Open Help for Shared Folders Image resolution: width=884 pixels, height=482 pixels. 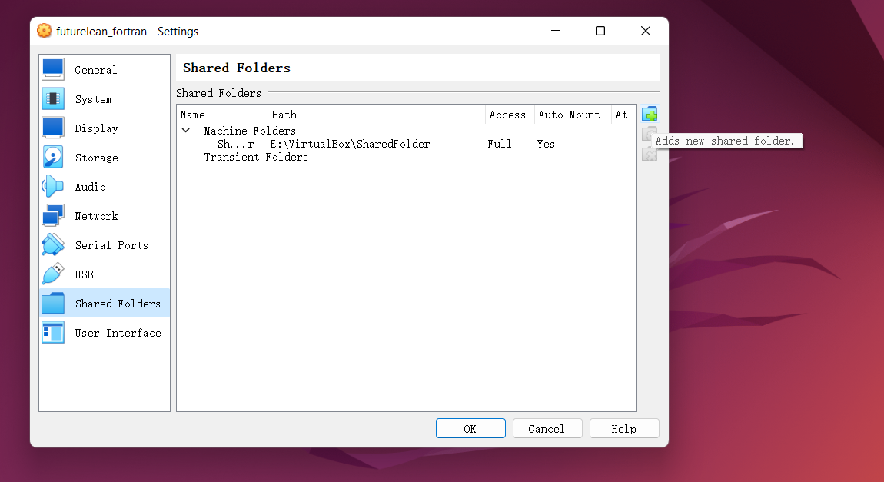point(623,428)
